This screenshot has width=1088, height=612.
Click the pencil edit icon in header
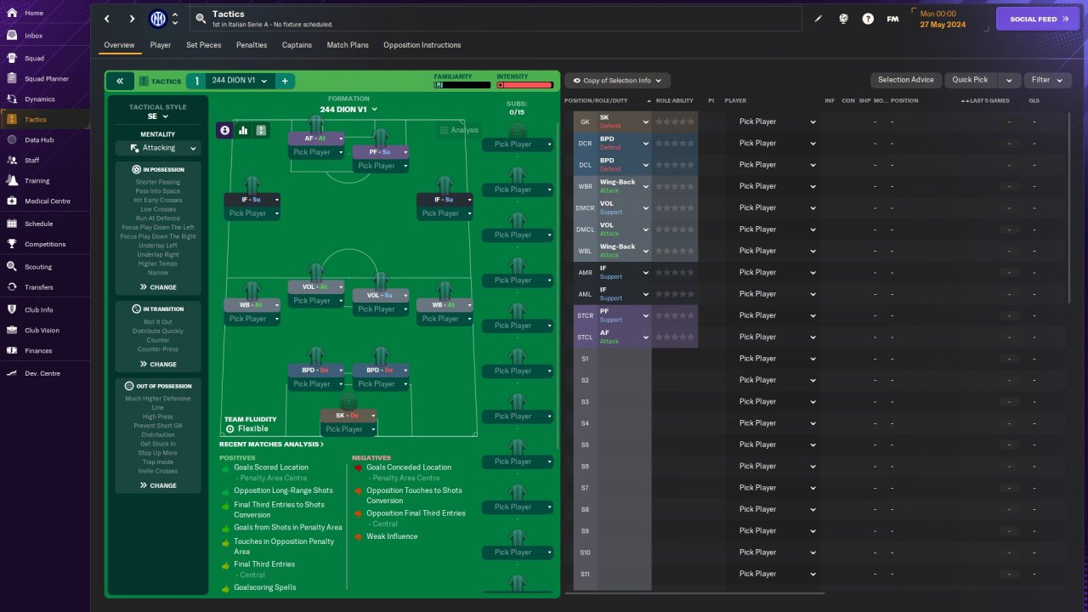click(819, 19)
